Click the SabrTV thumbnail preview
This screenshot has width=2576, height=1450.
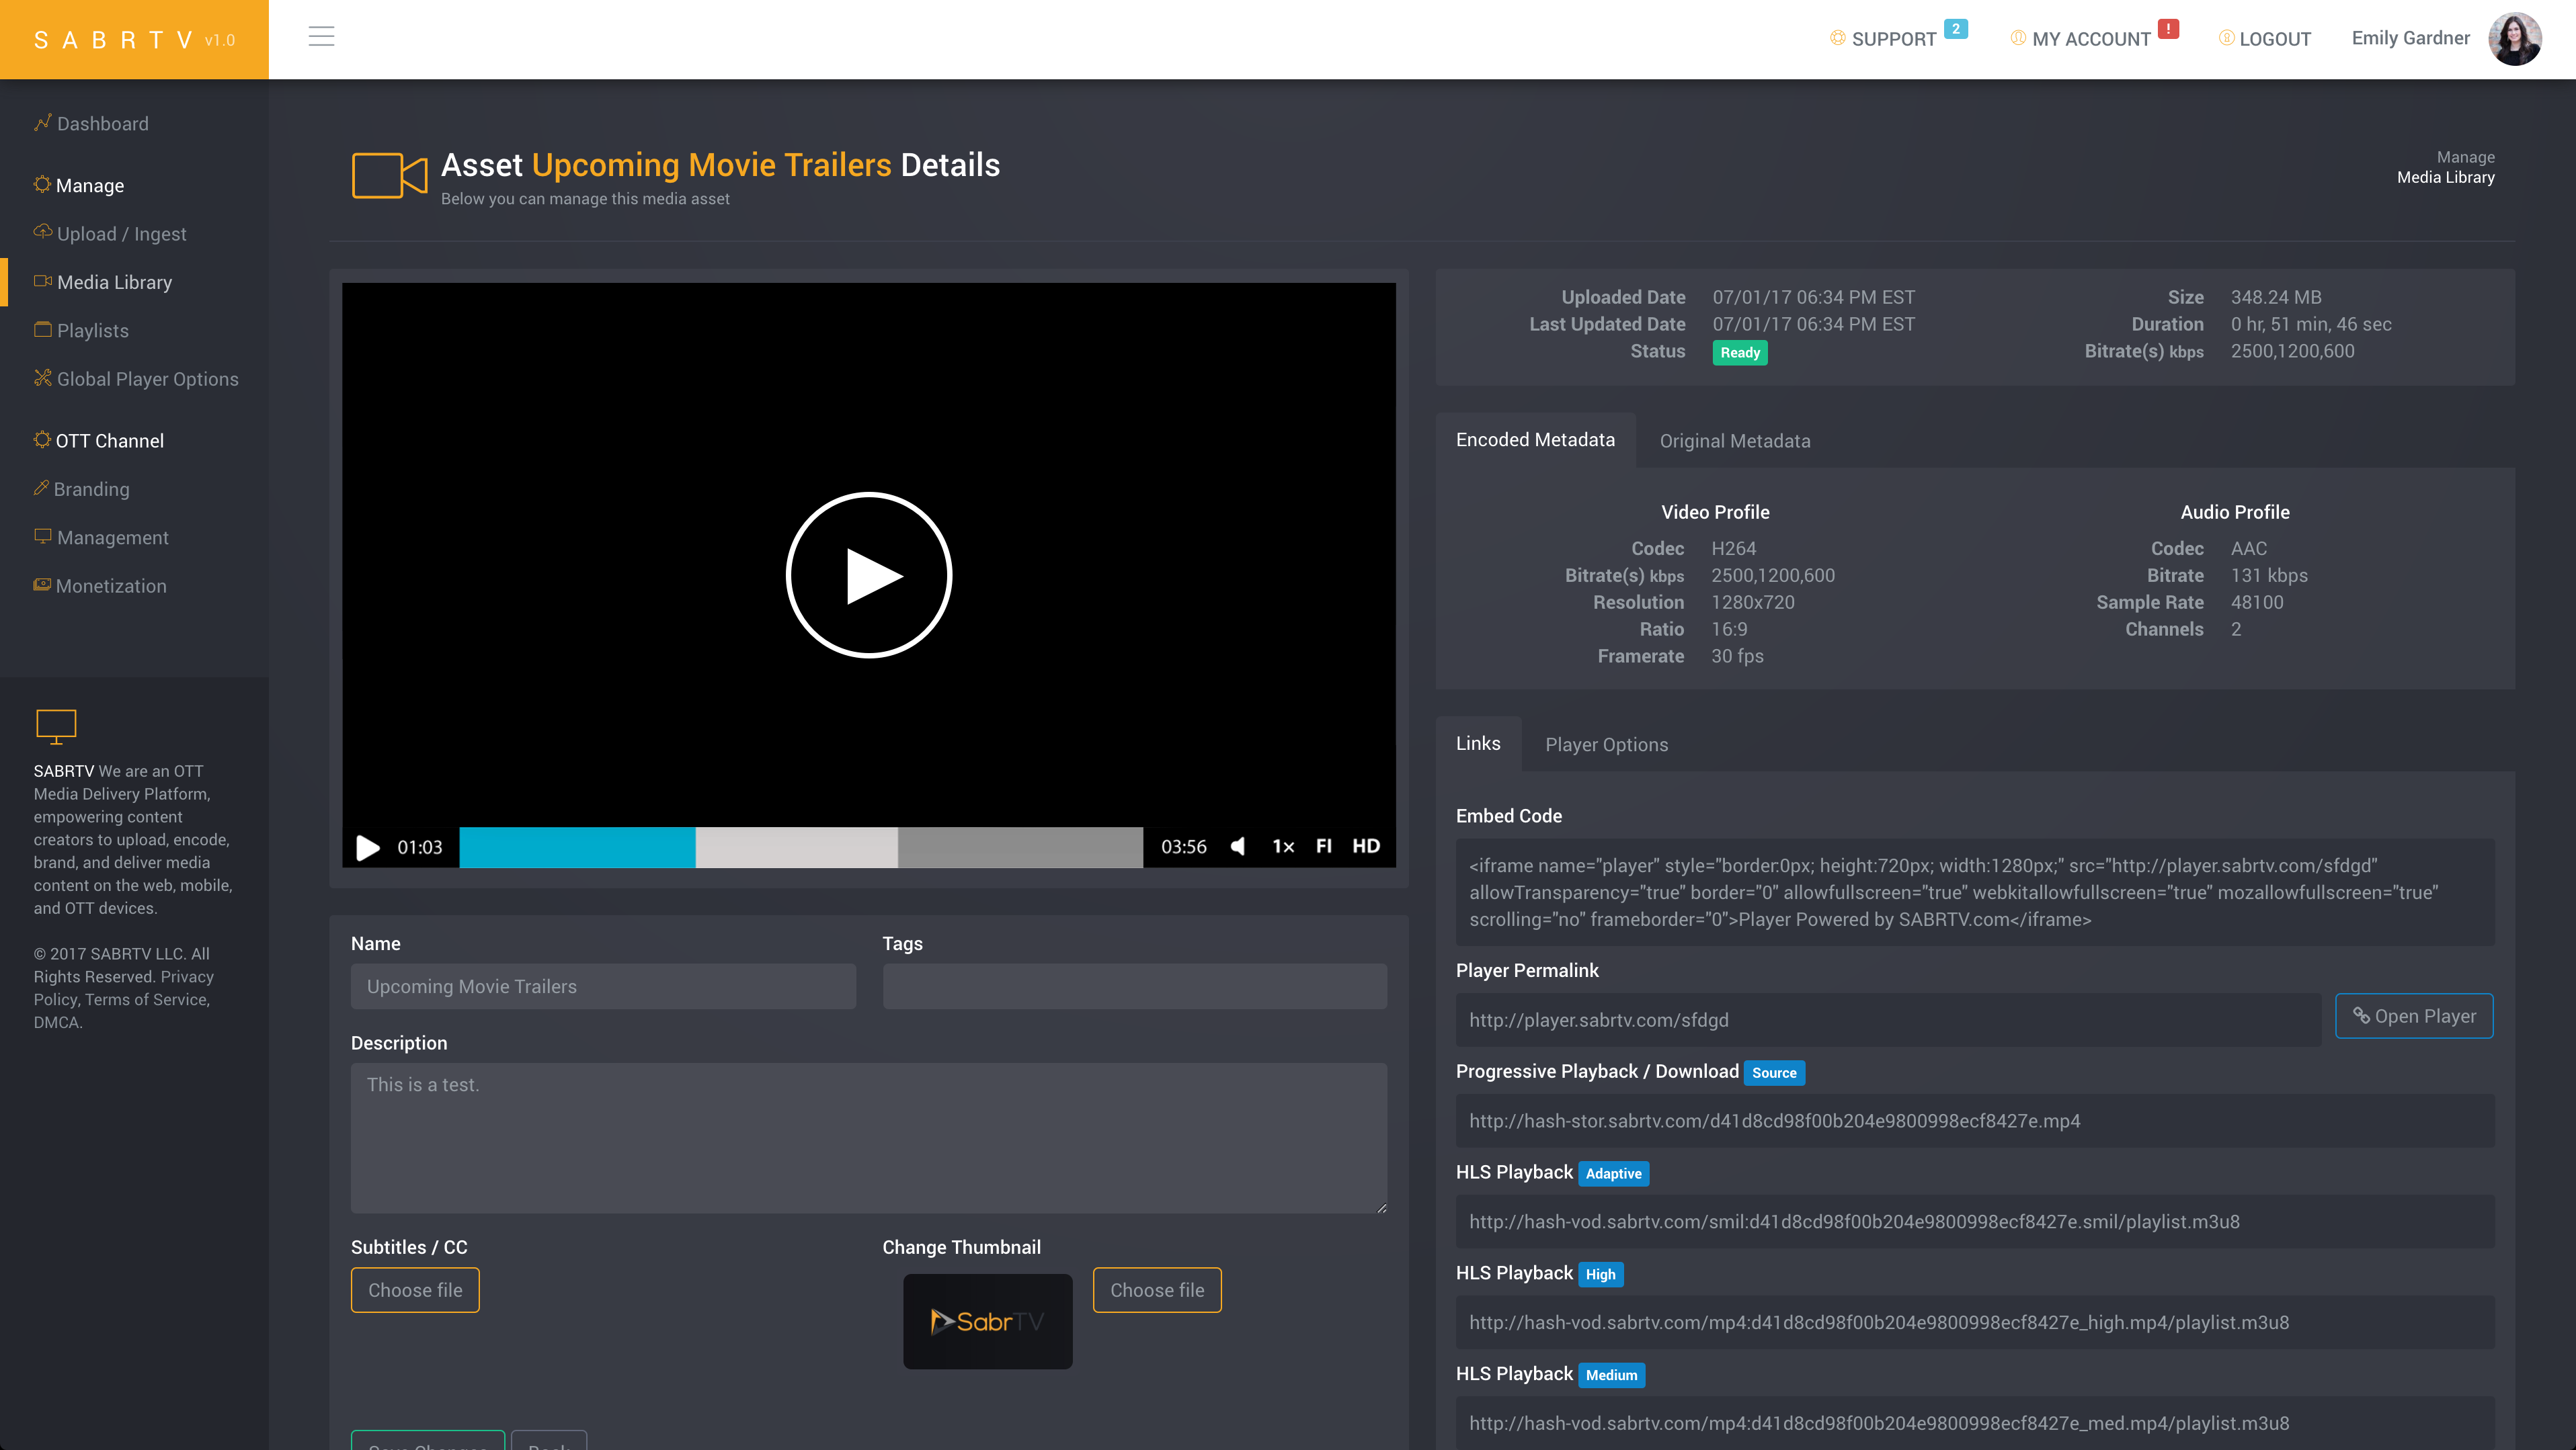987,1322
